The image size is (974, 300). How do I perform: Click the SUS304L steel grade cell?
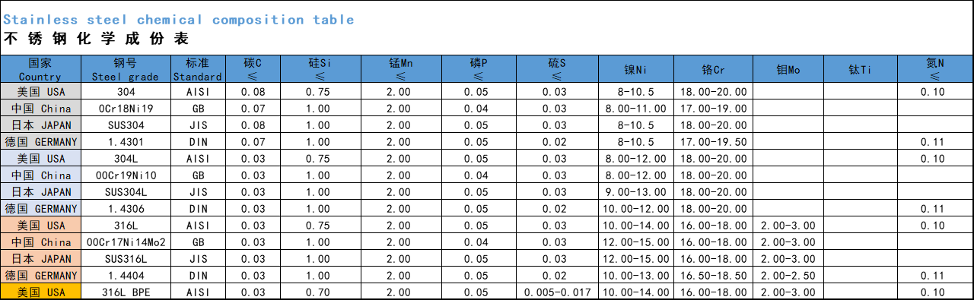coord(126,192)
